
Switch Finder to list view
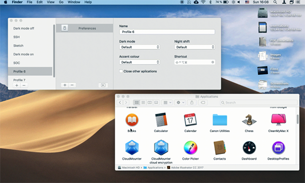(x=143, y=103)
